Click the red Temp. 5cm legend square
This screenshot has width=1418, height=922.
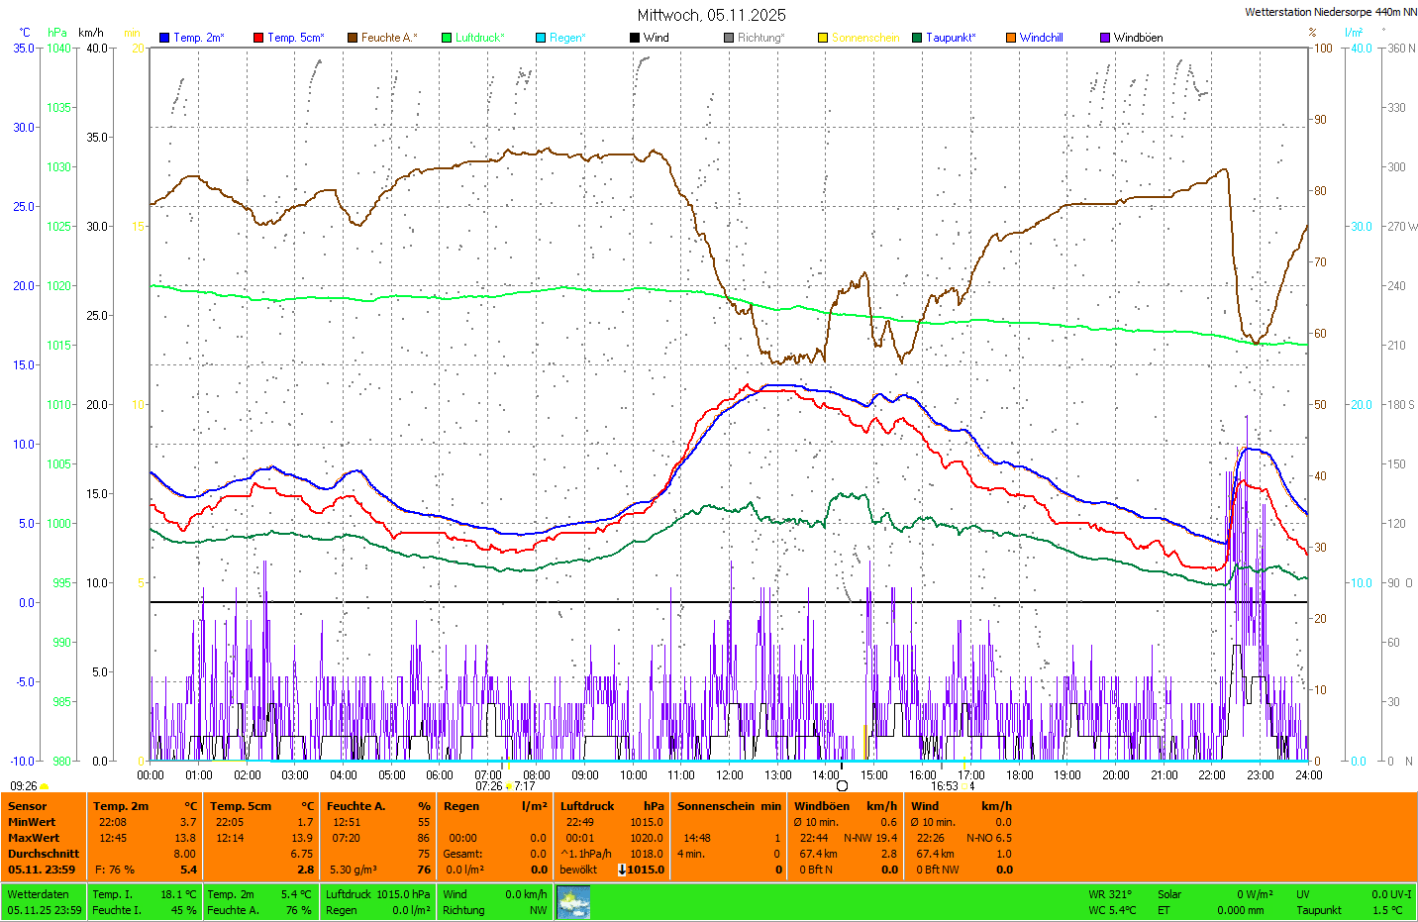258,38
